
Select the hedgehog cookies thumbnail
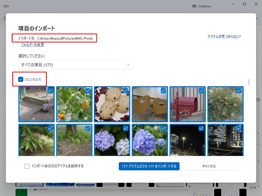pos(112,104)
